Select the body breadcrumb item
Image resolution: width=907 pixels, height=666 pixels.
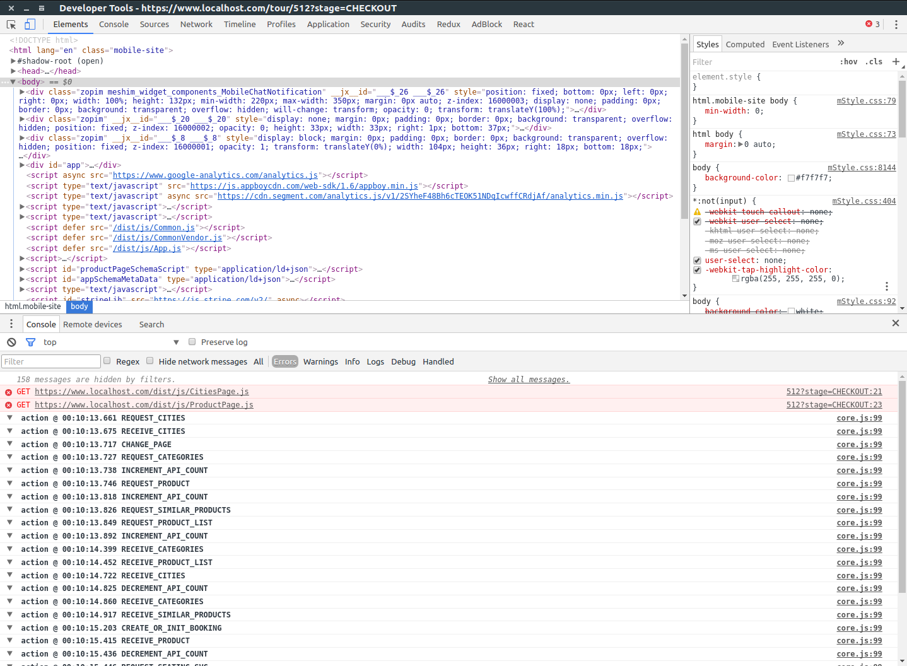79,307
